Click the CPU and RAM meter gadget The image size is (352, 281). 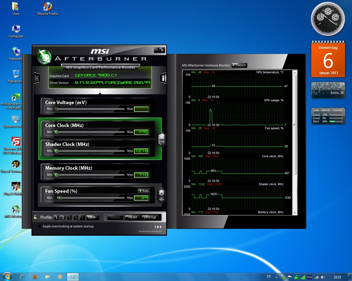pyautogui.click(x=328, y=116)
